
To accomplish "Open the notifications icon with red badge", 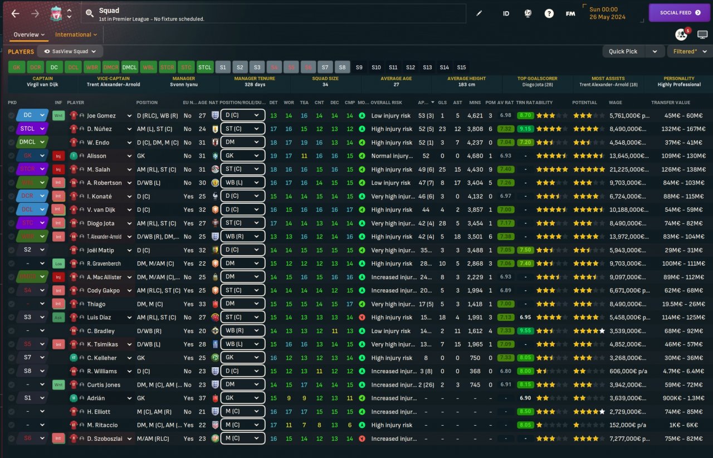I will click(x=682, y=35).
